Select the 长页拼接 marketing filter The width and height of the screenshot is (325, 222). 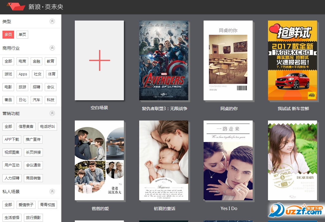click(34, 152)
